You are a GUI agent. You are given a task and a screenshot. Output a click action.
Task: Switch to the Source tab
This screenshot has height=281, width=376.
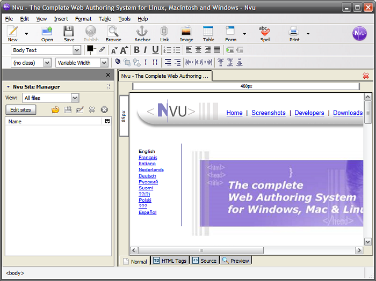205,261
